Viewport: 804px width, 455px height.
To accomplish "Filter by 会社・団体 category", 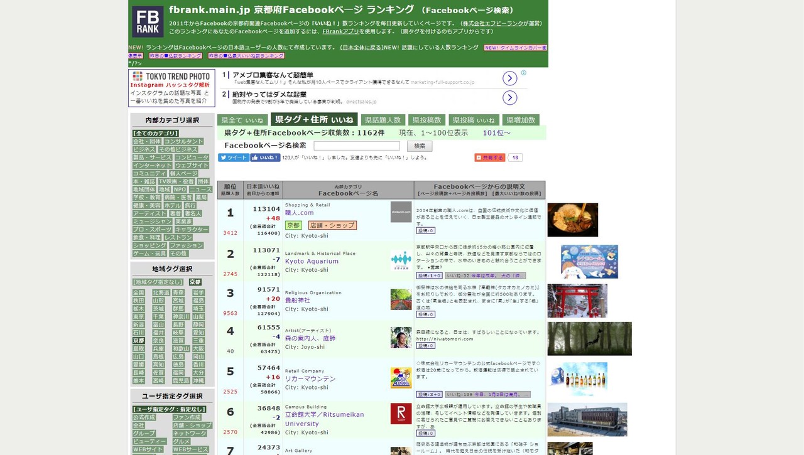I will pyautogui.click(x=146, y=142).
